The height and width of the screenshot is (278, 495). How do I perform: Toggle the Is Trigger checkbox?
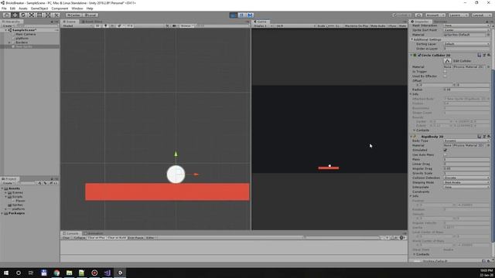click(445, 72)
